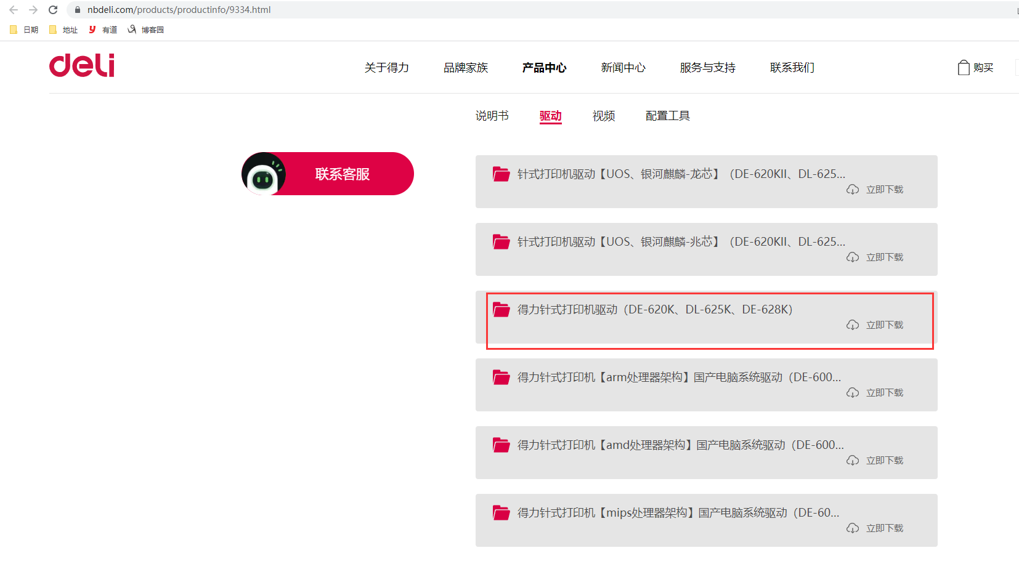This screenshot has width=1019, height=561.
Task: Open the 地址 bookmark folder
Action: 63,30
